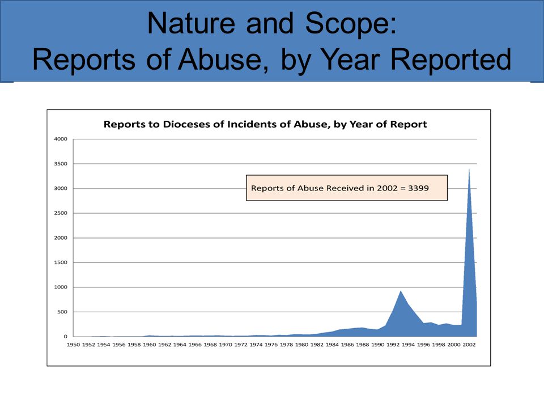Click the x-axis year 1976
The width and height of the screenshot is (544, 408).
(271, 345)
